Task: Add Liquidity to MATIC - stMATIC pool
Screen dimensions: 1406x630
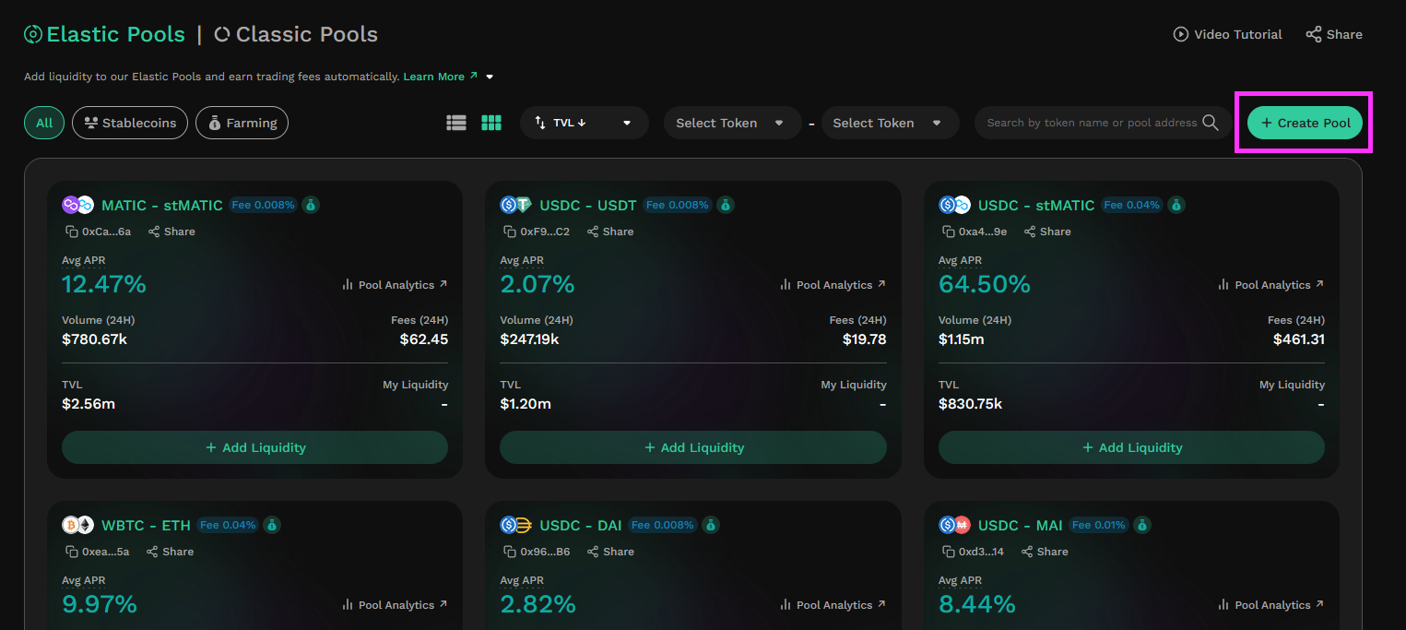Action: (254, 447)
